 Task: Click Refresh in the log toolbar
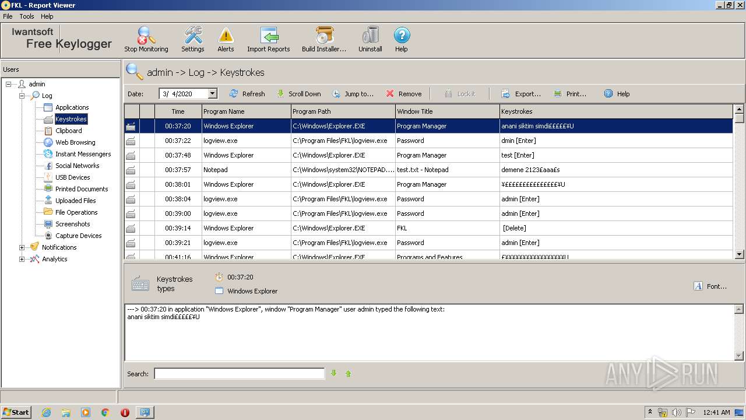pos(247,93)
